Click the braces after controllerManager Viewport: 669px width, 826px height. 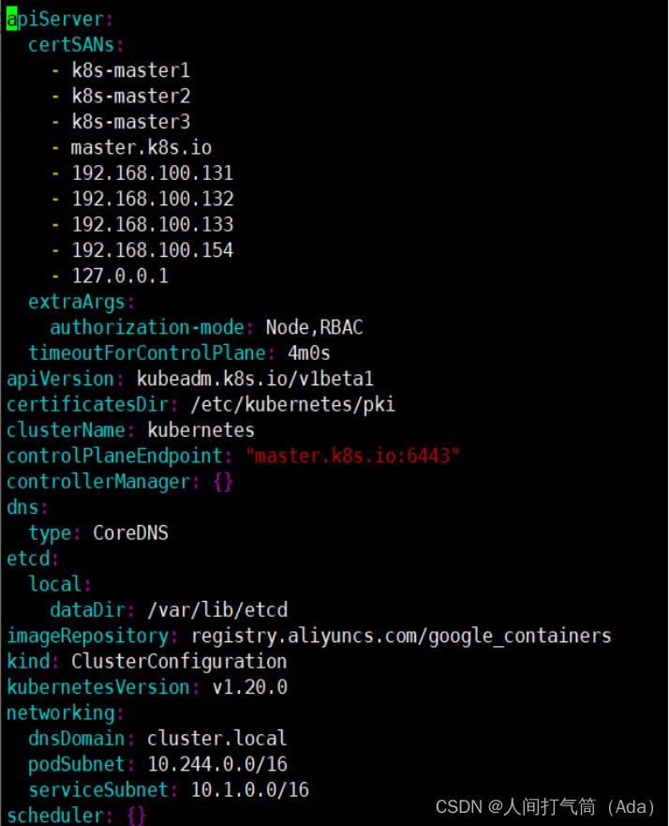[222, 482]
